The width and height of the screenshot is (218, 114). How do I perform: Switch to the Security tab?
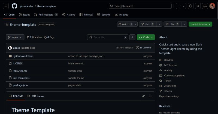click(x=104, y=15)
